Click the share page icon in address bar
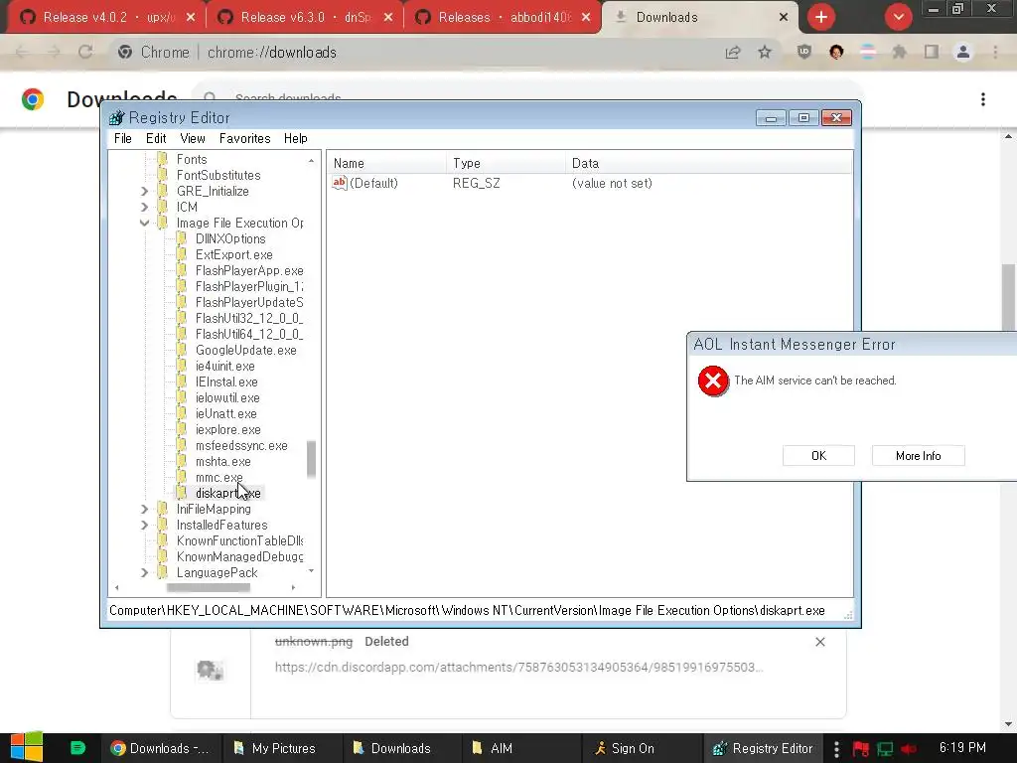The height and width of the screenshot is (763, 1017). pos(733,53)
